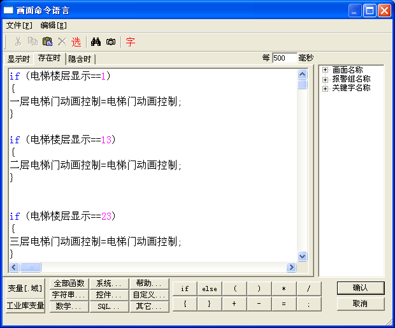Open Find with the binoculars icon

coord(96,42)
